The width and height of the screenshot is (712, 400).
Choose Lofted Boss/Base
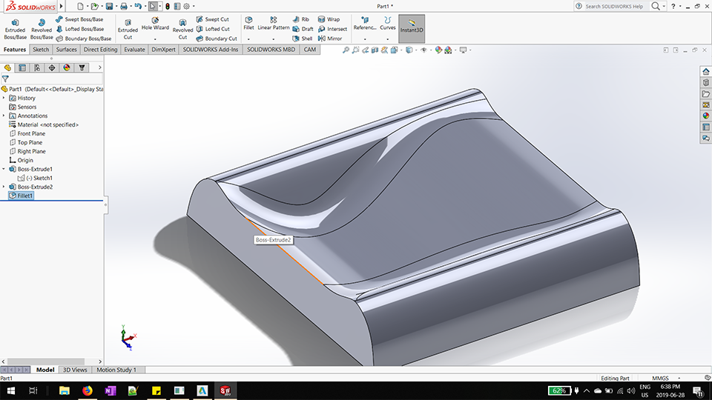80,29
